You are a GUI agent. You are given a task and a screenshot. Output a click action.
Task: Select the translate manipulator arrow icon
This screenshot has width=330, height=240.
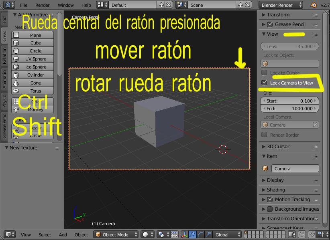pos(193,234)
